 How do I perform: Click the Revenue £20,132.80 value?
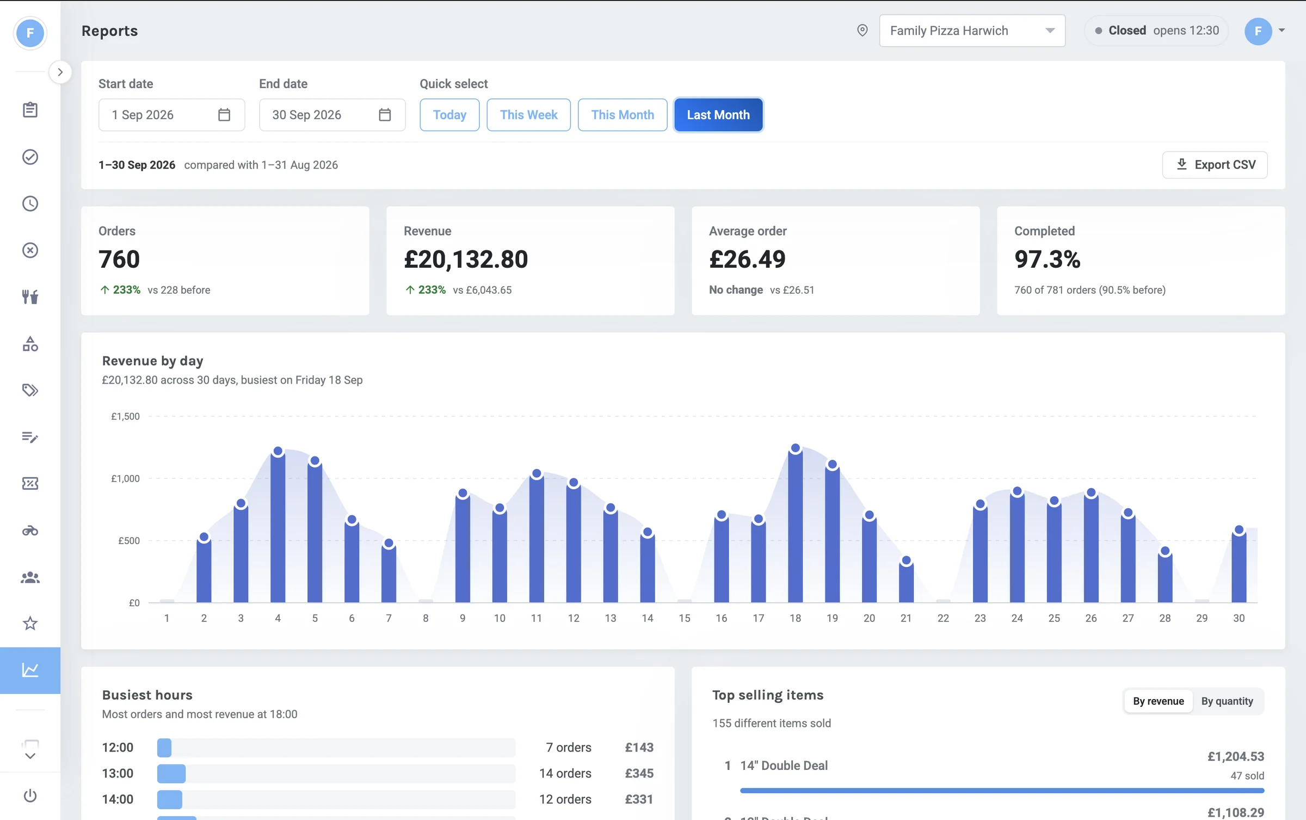pos(466,260)
